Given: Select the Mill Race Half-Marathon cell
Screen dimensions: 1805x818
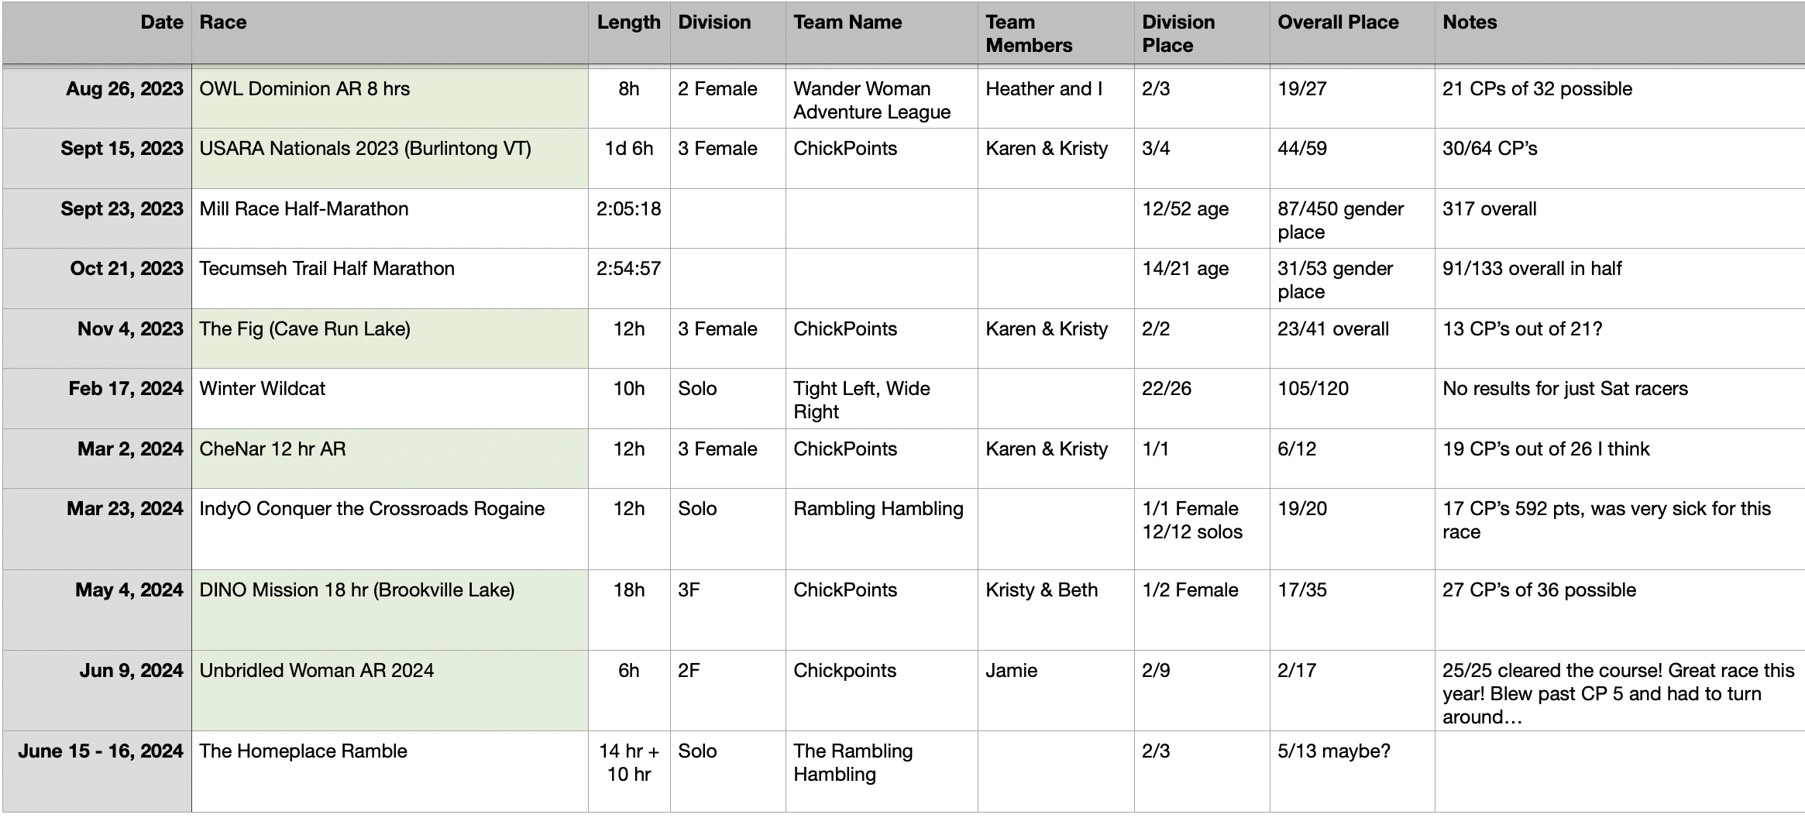Looking at the screenshot, I should click(304, 209).
